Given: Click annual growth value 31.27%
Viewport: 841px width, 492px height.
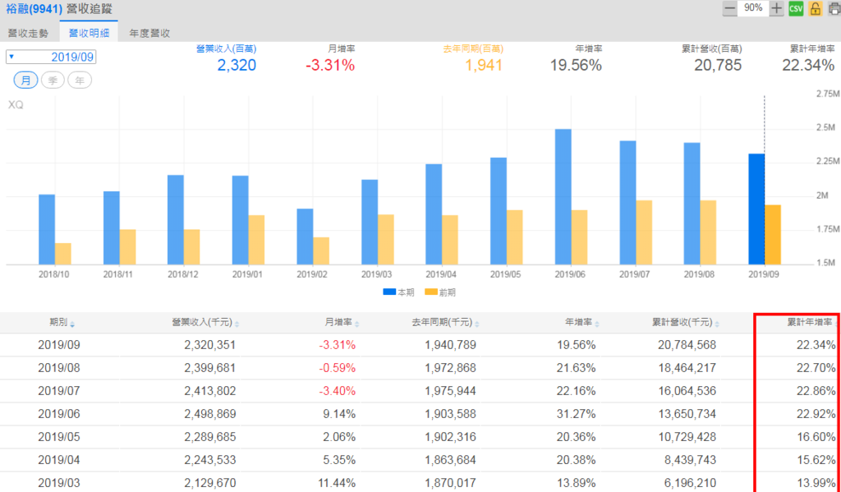Looking at the screenshot, I should (x=576, y=414).
